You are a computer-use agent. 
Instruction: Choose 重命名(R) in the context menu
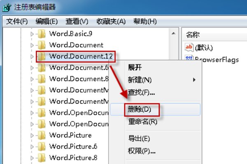pyautogui.click(x=155, y=122)
